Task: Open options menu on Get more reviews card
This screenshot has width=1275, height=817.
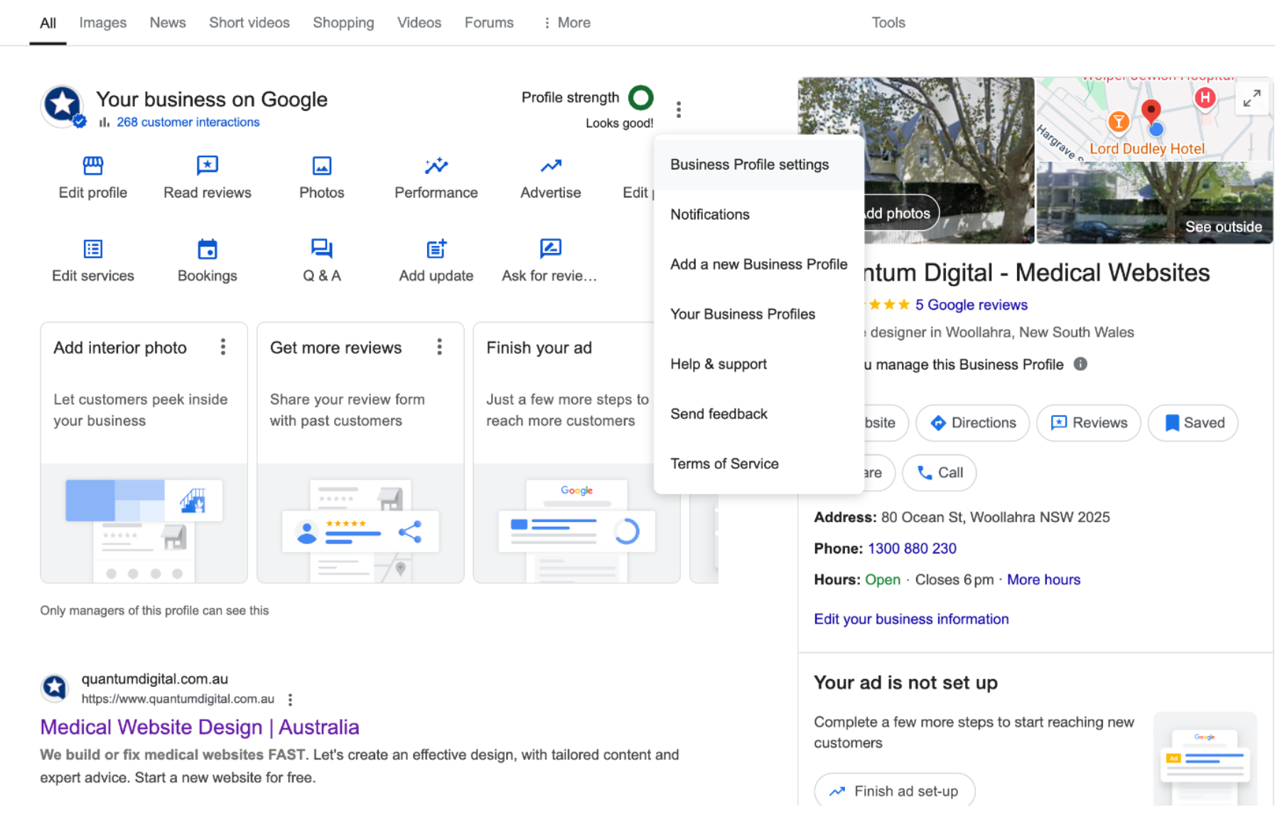Action: [x=440, y=347]
